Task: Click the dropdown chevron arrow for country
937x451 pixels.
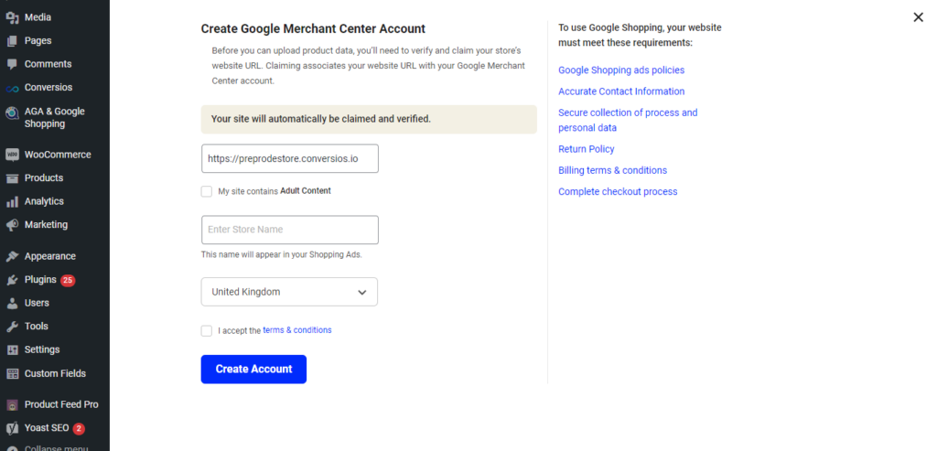Action: coord(361,292)
